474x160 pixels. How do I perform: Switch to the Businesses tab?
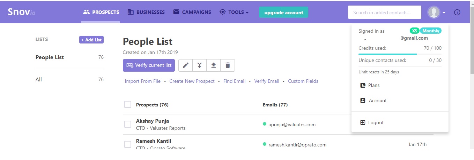pos(146,12)
